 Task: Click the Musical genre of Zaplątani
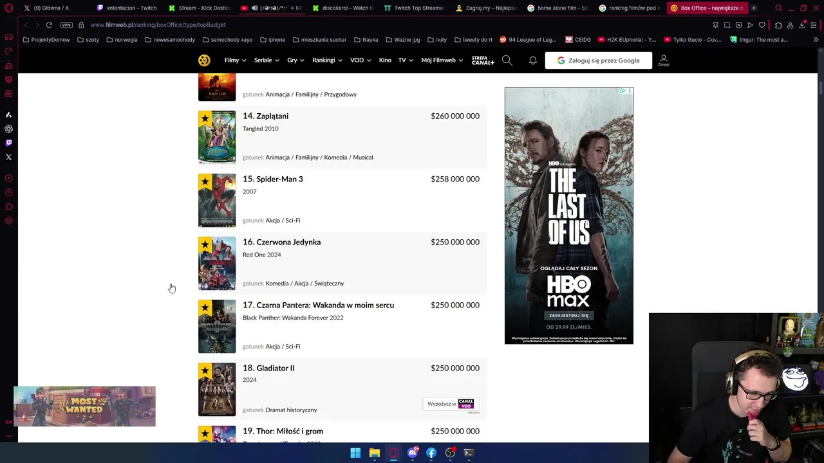(x=363, y=158)
